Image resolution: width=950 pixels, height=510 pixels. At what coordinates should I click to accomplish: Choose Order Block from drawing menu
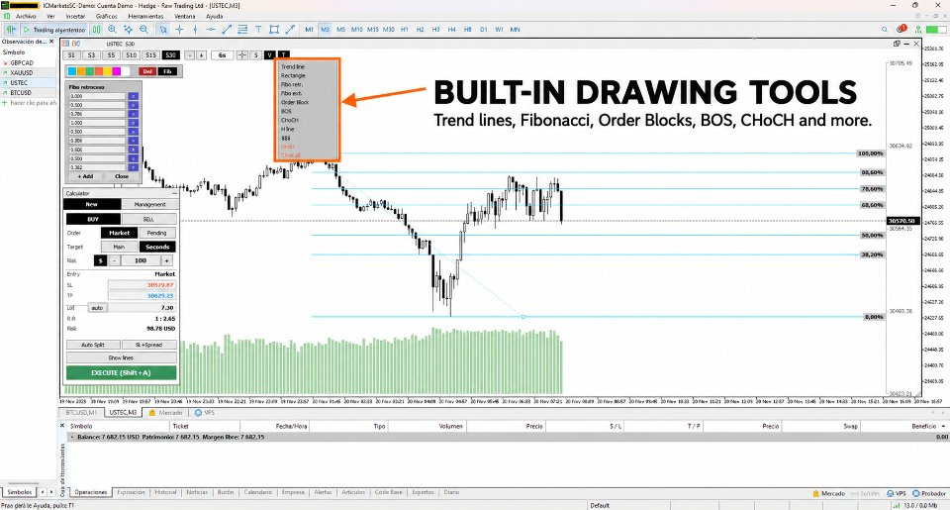tap(295, 102)
